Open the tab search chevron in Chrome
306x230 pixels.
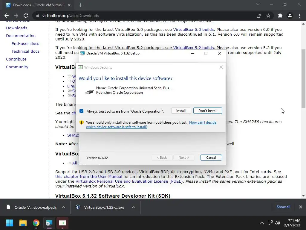(258, 4)
